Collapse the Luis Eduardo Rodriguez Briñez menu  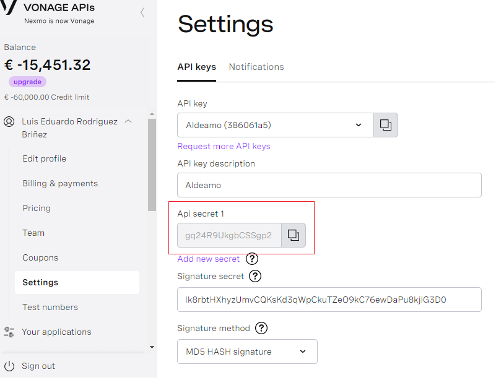tap(128, 121)
